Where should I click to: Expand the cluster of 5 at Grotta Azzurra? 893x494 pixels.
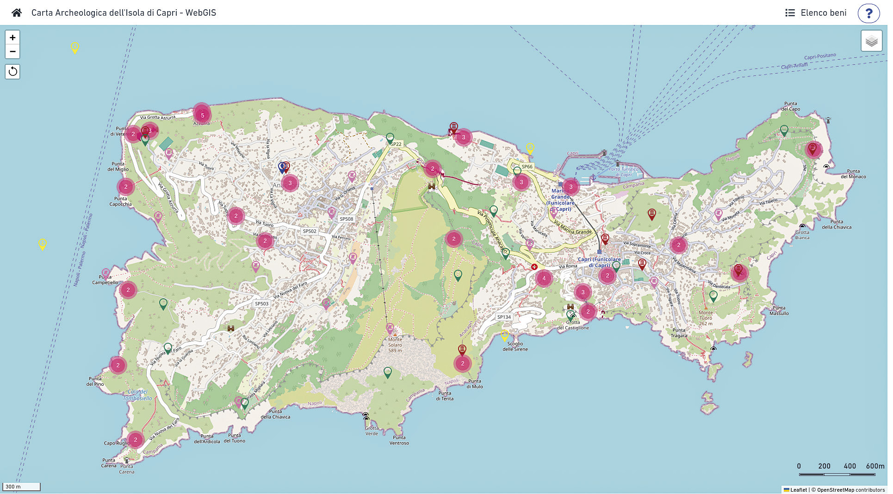(202, 115)
